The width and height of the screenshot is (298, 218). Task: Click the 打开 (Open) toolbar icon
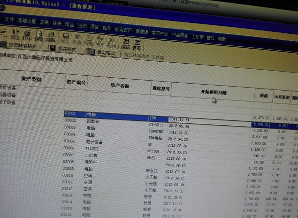(x=3, y=33)
